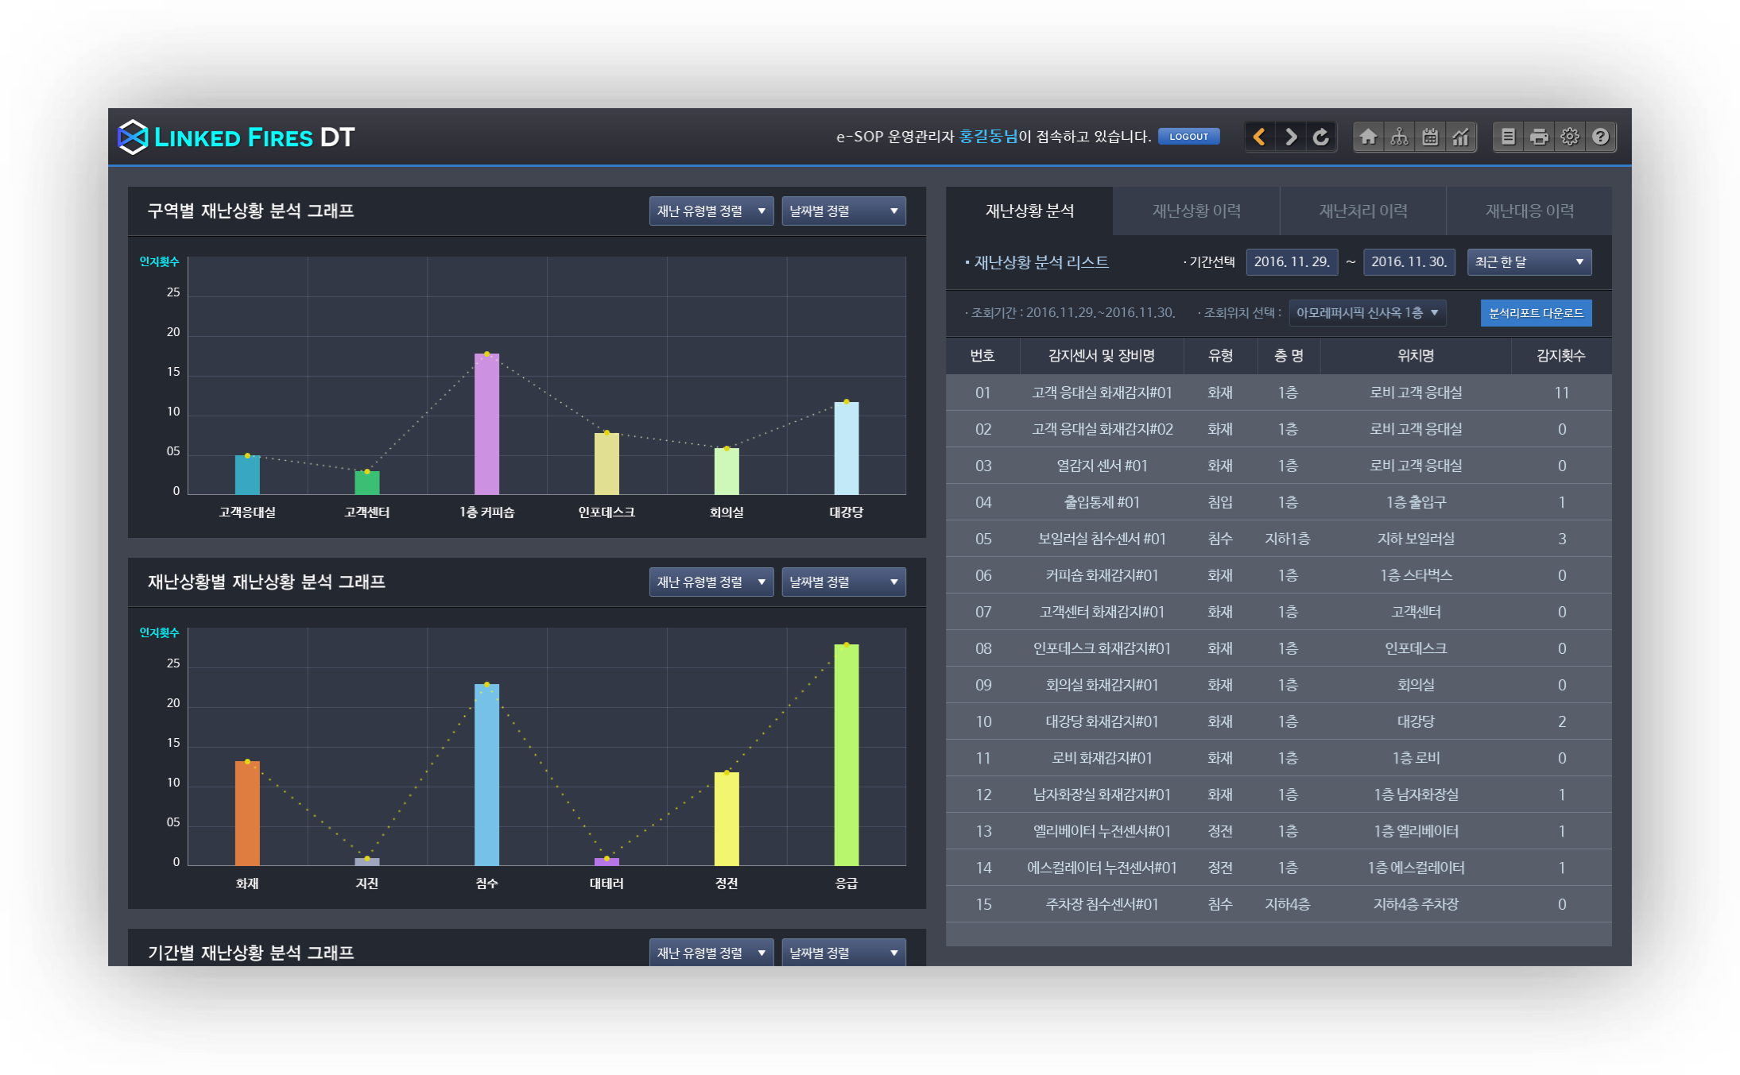The height and width of the screenshot is (1075, 1740).
Task: Open the document list icon
Action: (x=1508, y=137)
